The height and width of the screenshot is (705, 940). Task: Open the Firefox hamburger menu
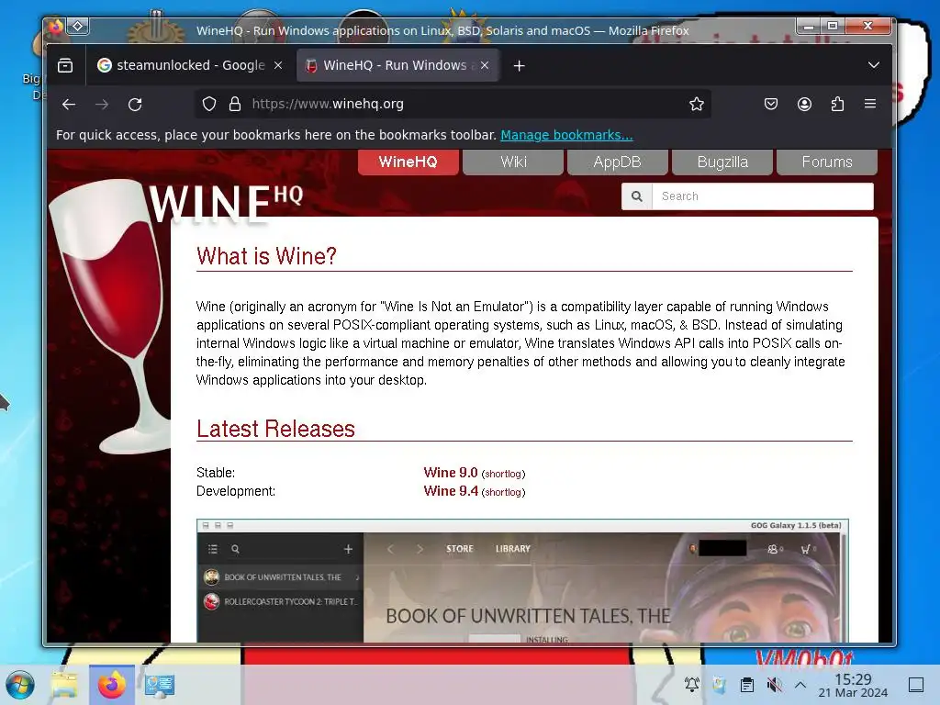pos(870,104)
